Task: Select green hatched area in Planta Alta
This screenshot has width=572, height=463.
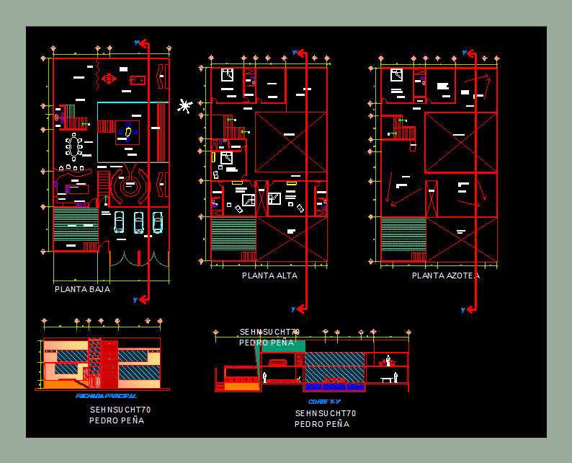Action: [234, 234]
